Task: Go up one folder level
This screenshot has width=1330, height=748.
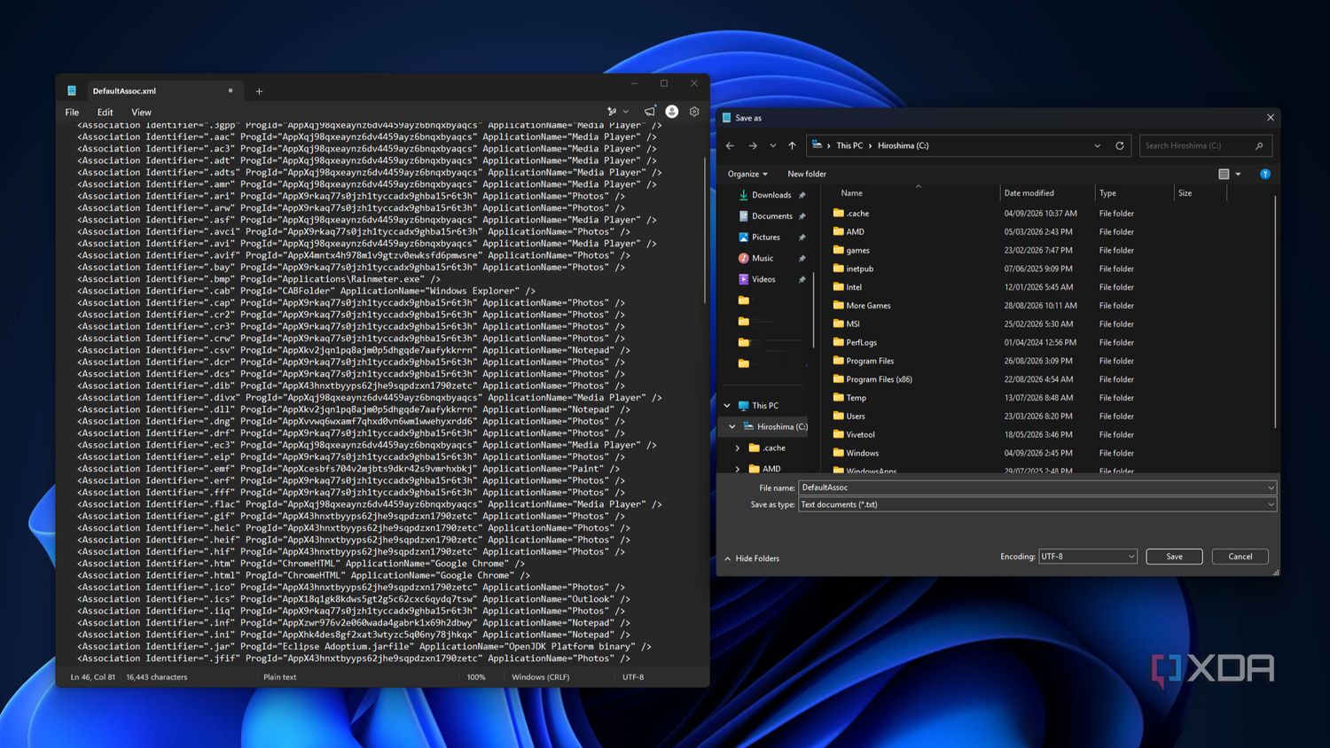Action: pos(792,145)
